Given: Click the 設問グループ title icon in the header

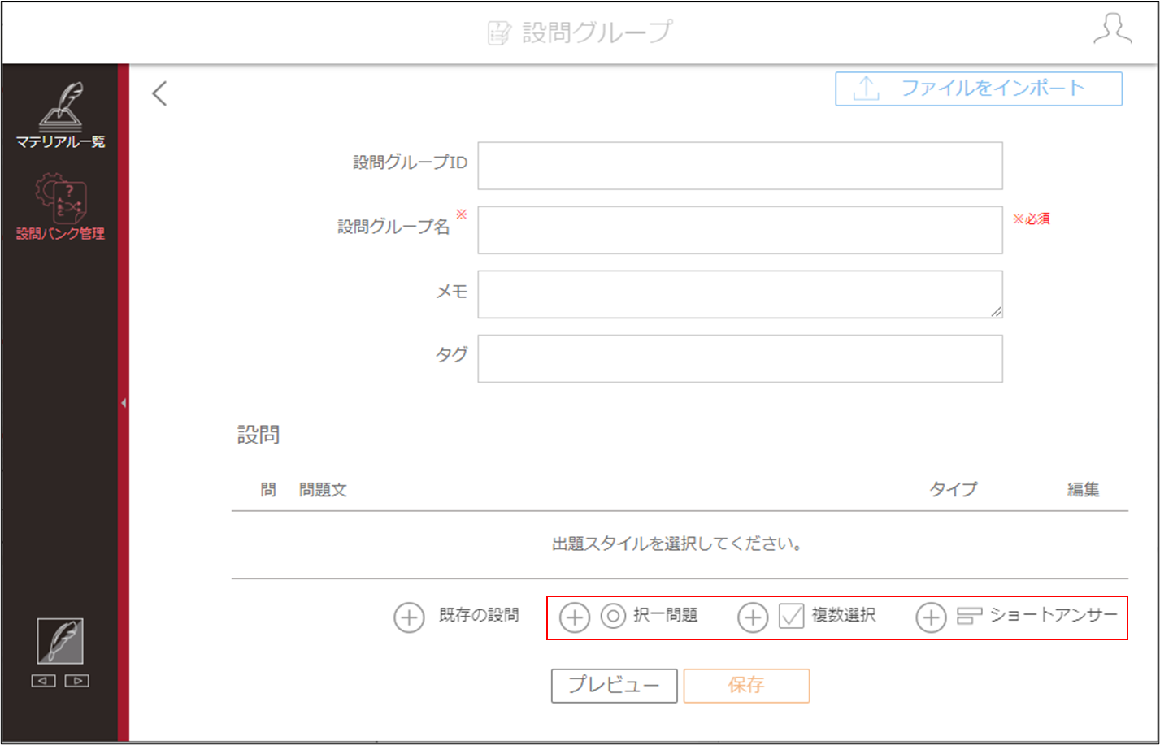Looking at the screenshot, I should pos(498,32).
